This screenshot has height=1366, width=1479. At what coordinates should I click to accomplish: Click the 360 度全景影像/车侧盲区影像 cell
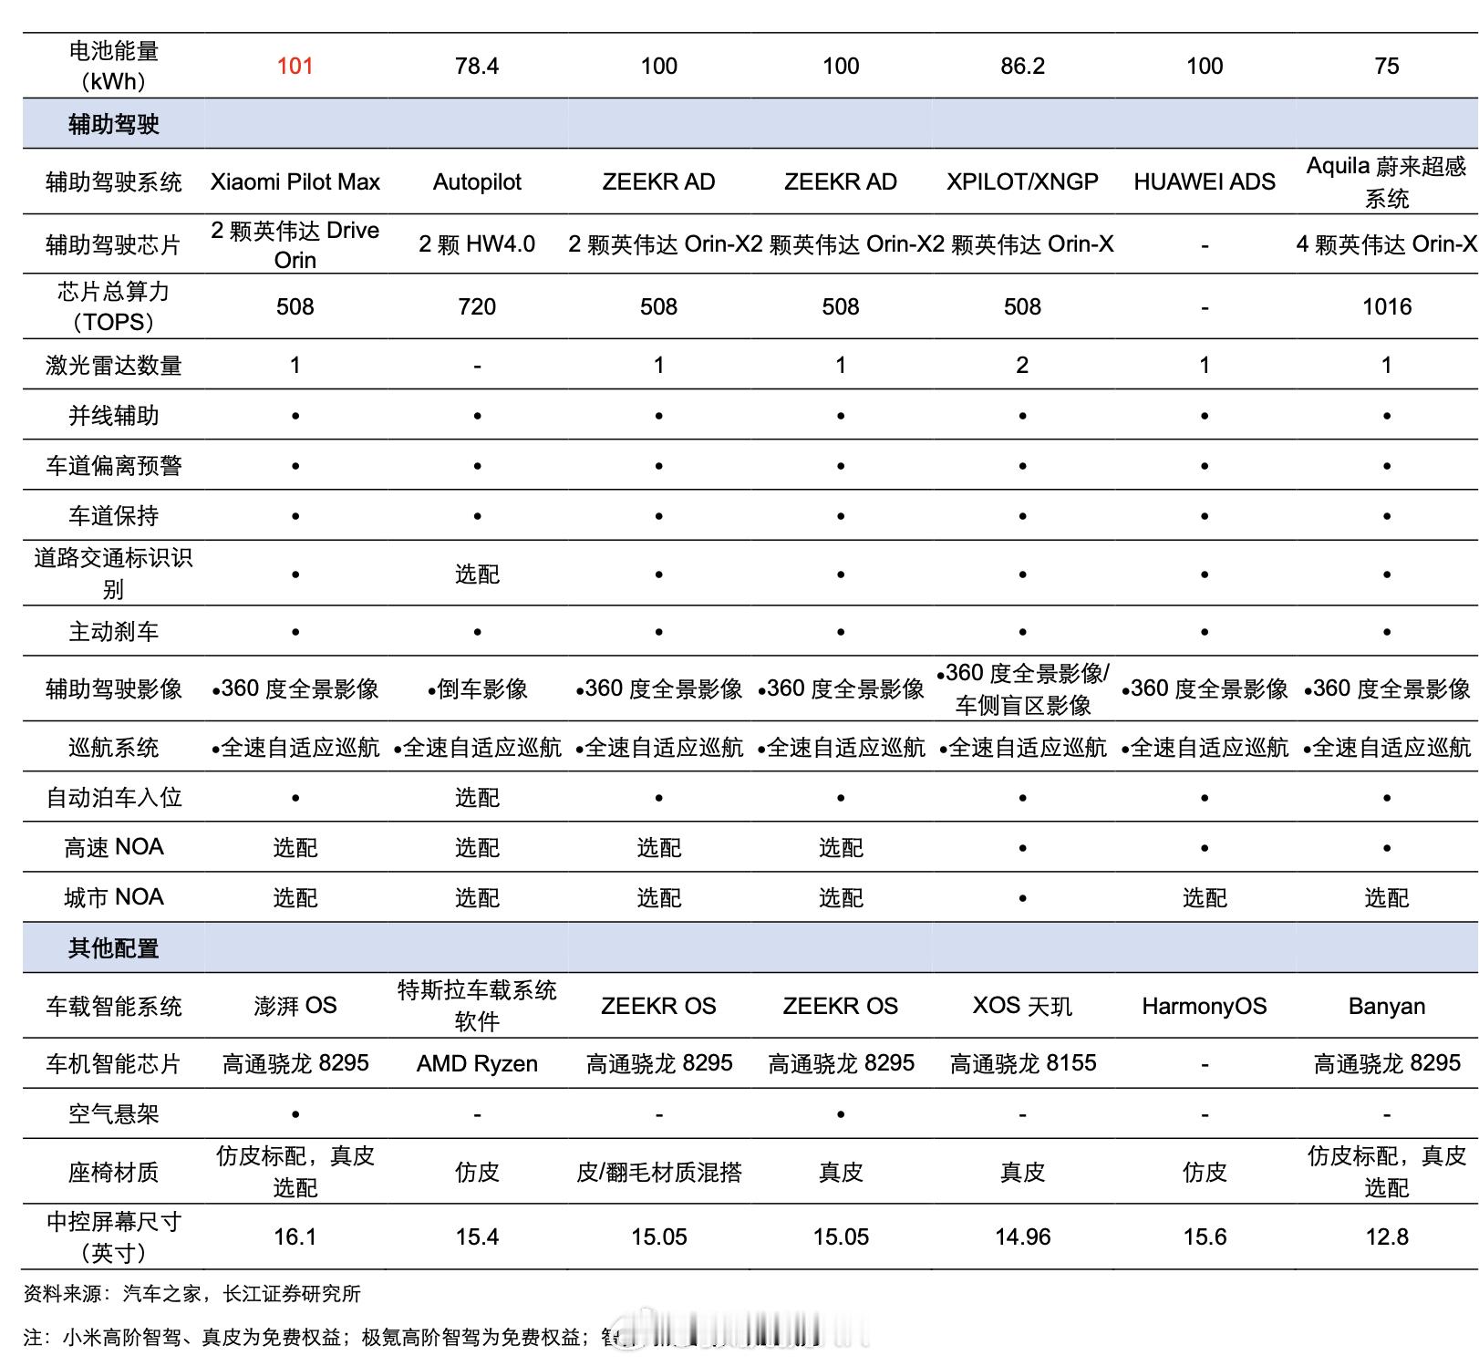[1022, 689]
